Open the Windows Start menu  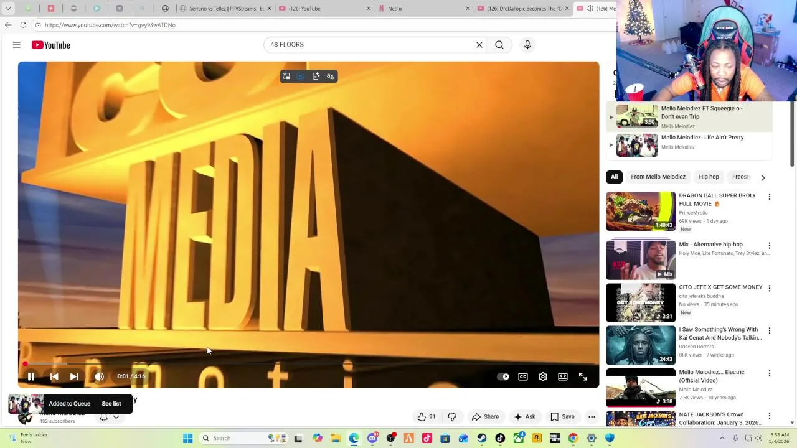187,438
